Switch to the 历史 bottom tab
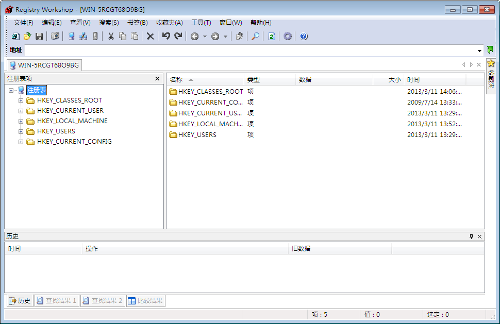Screen dimensions: 500x324 20,300
